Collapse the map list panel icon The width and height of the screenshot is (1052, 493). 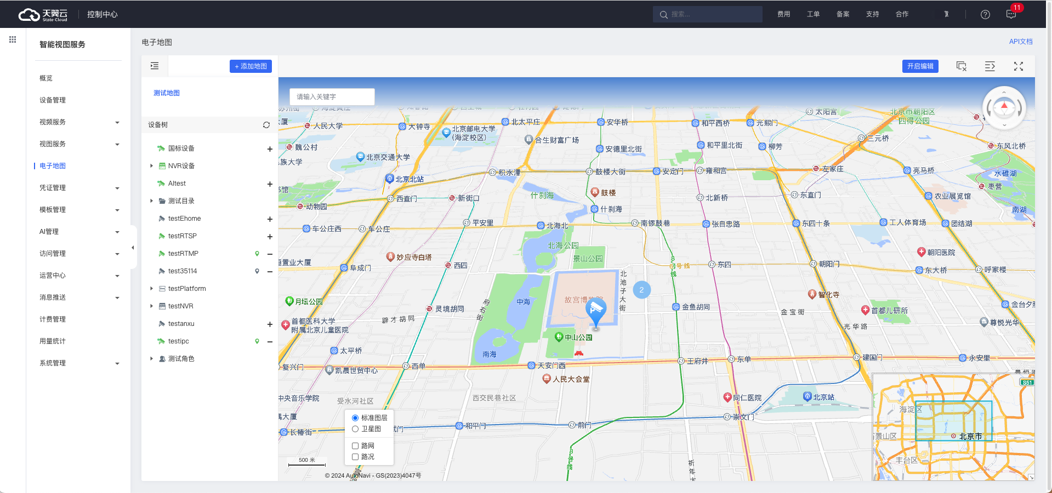pyautogui.click(x=155, y=66)
